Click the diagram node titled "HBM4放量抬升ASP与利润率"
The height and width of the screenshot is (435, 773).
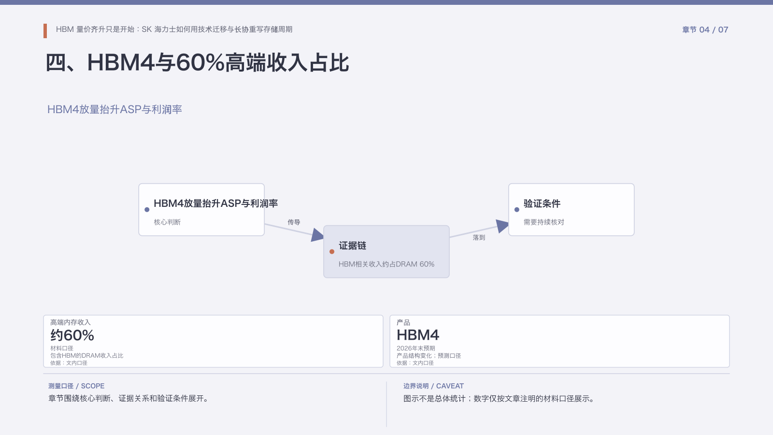coord(201,210)
